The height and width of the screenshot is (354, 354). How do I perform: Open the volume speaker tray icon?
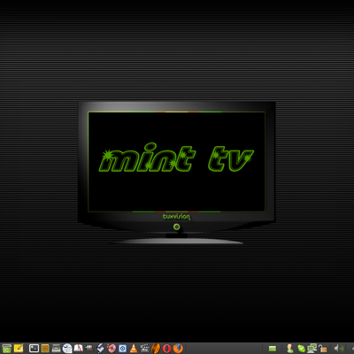click(x=339, y=349)
